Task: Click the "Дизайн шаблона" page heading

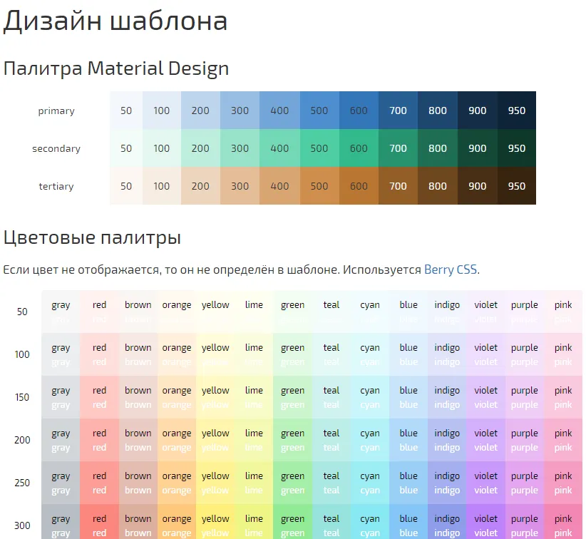Action: (x=115, y=21)
